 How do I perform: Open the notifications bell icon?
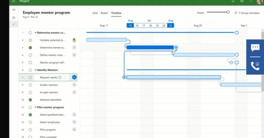[233, 1]
